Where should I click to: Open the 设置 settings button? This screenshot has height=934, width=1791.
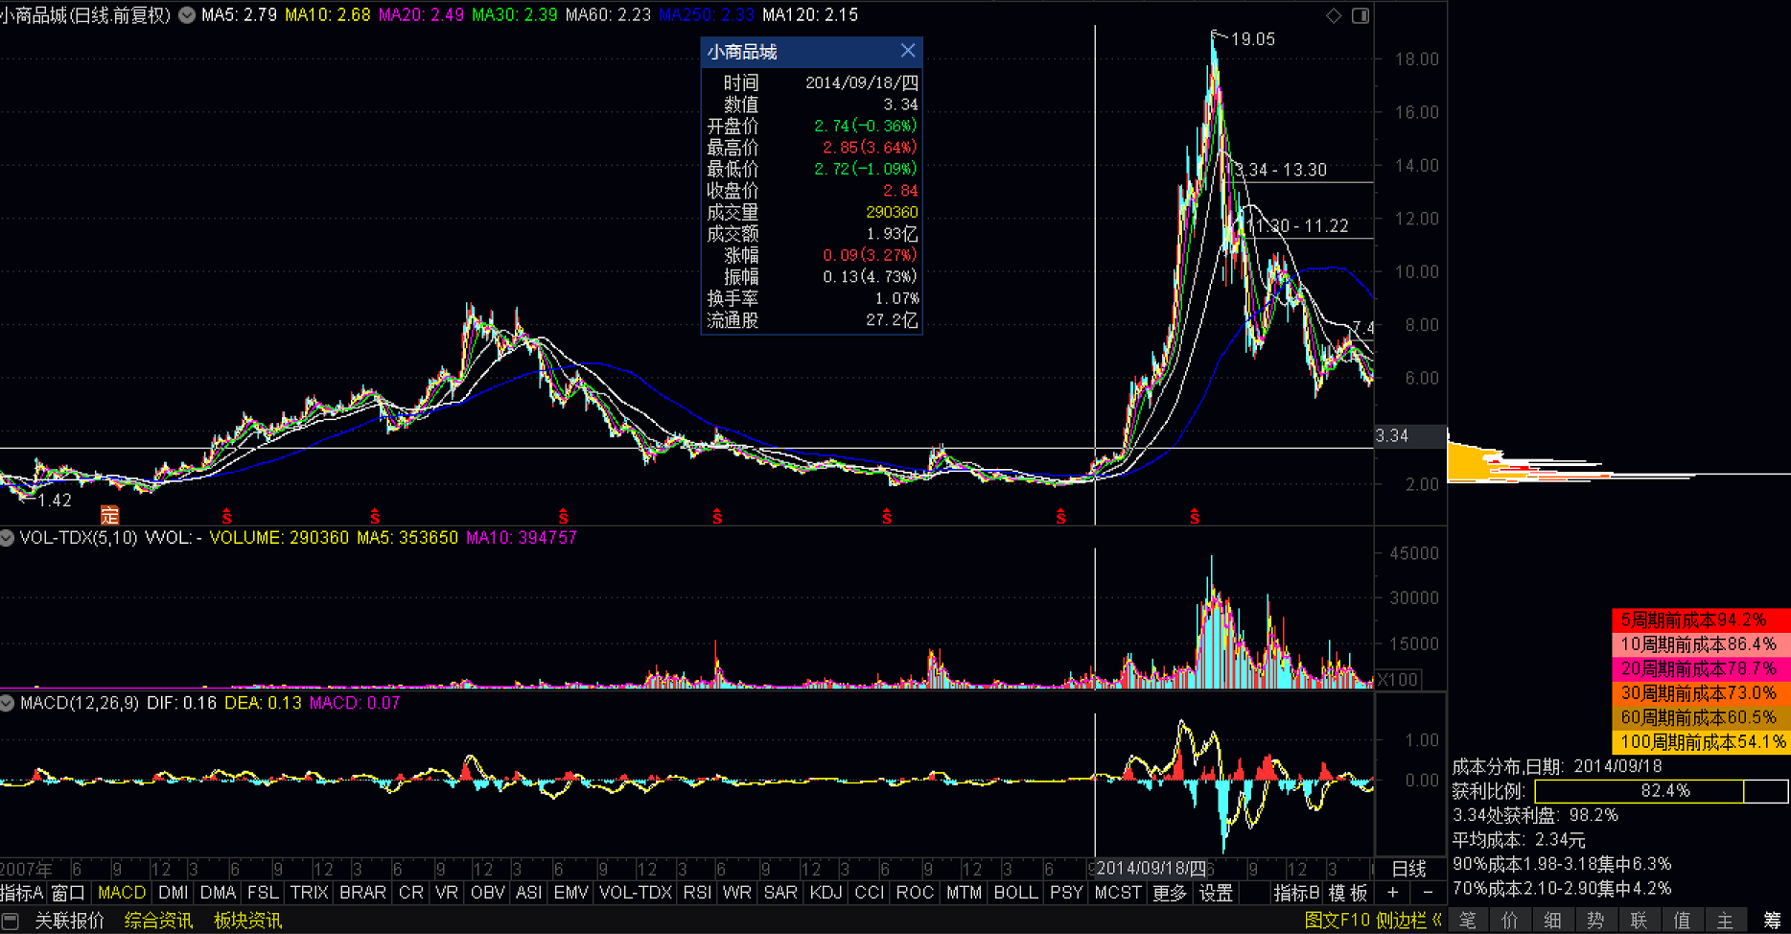click(x=1217, y=893)
